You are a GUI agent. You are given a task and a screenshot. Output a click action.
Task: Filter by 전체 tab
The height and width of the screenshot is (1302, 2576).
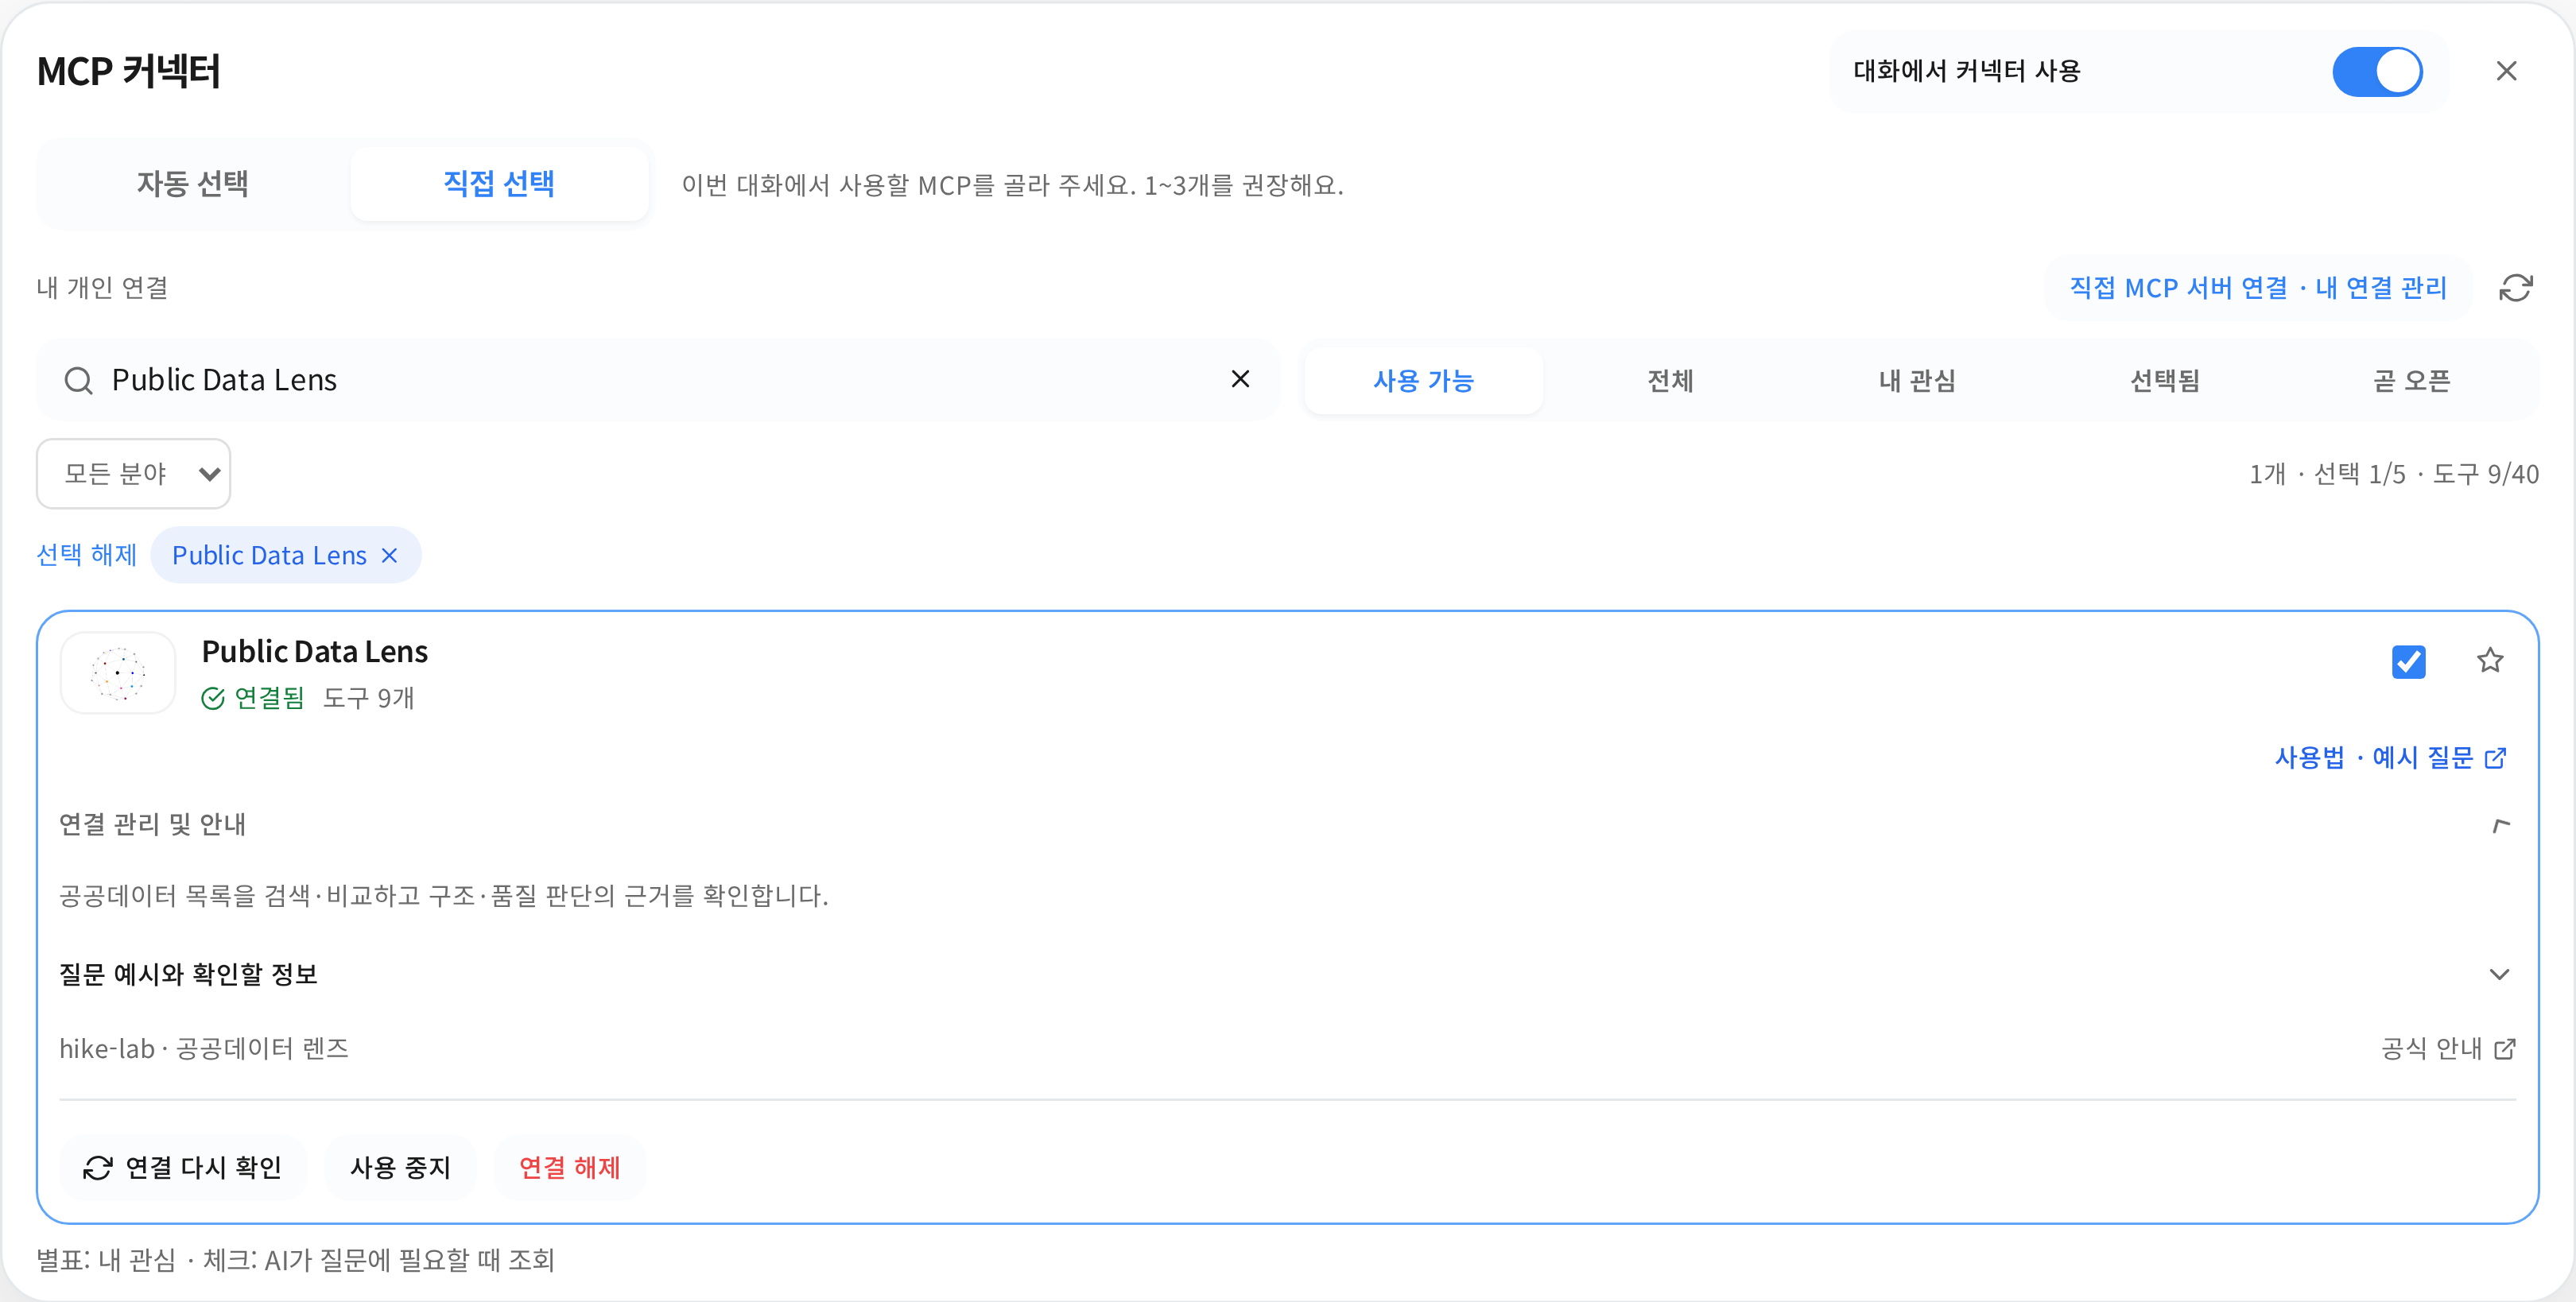(x=1670, y=381)
